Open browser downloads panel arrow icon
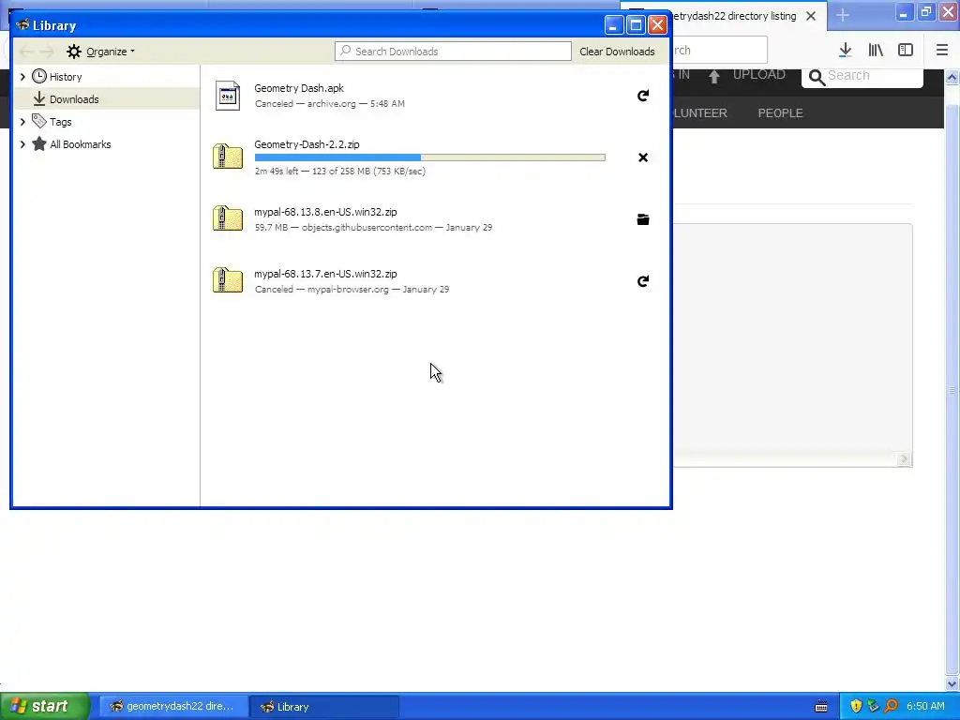 click(846, 51)
